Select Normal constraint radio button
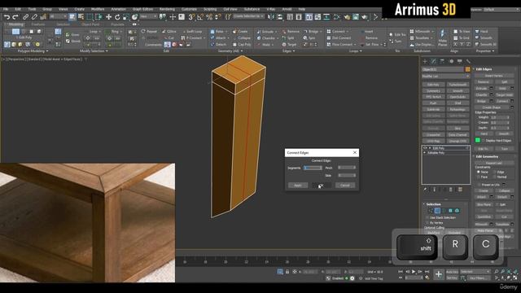This screenshot has width=521, height=293. tap(495, 177)
